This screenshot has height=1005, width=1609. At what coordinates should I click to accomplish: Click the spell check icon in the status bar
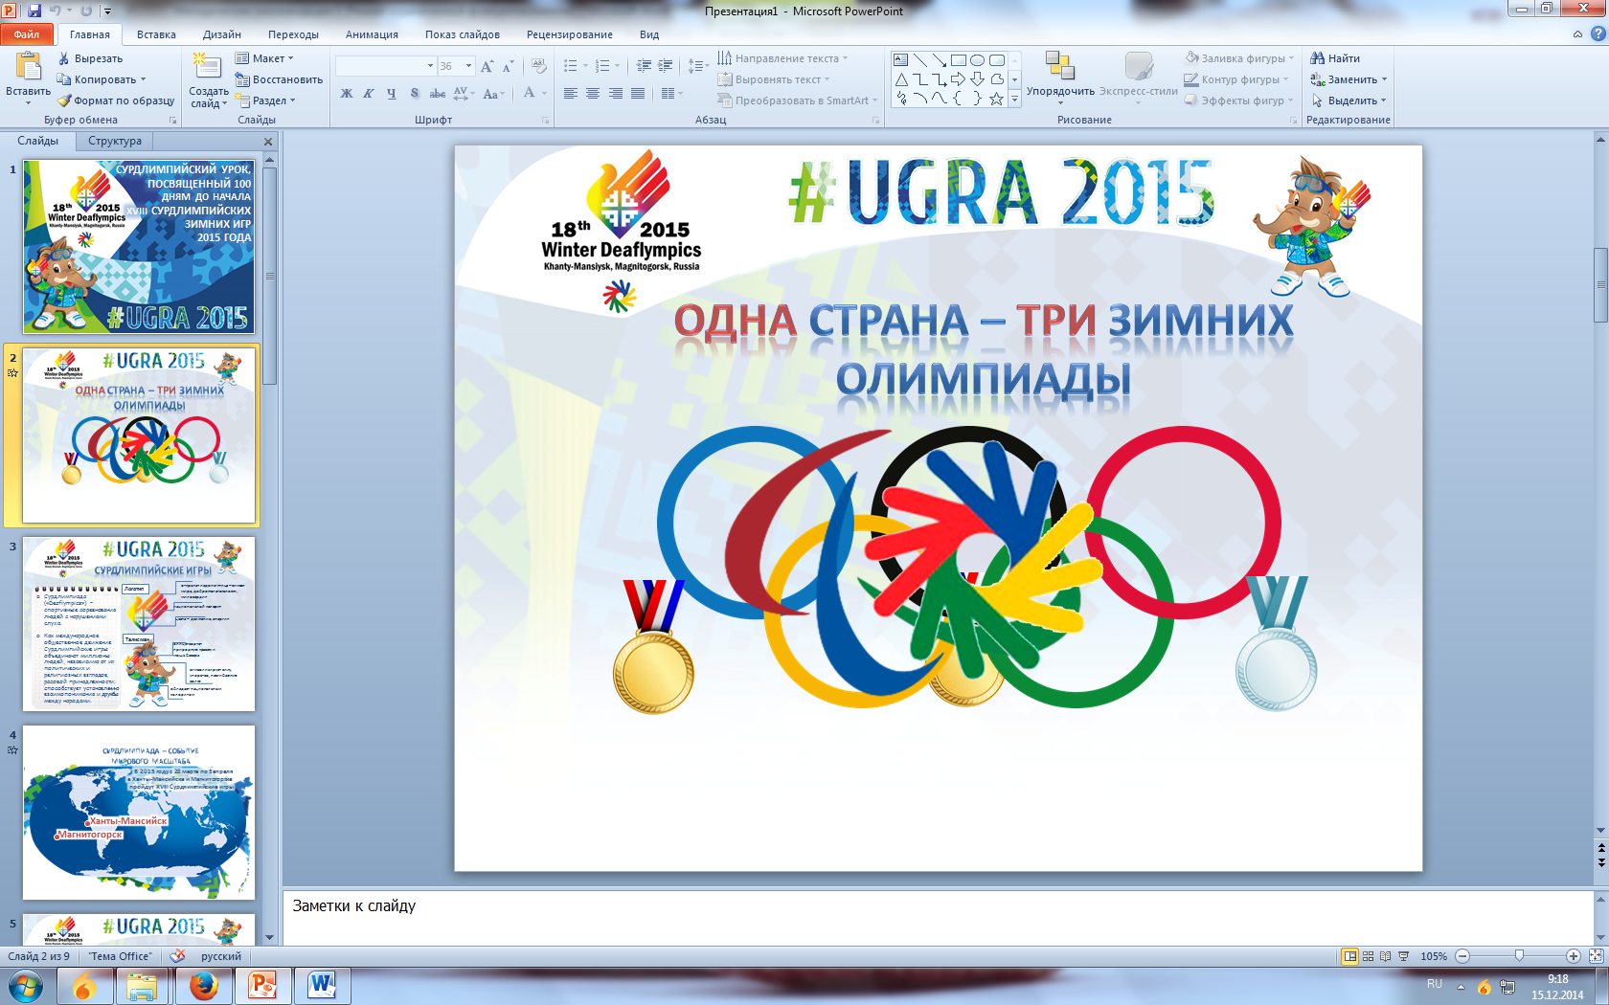(177, 955)
